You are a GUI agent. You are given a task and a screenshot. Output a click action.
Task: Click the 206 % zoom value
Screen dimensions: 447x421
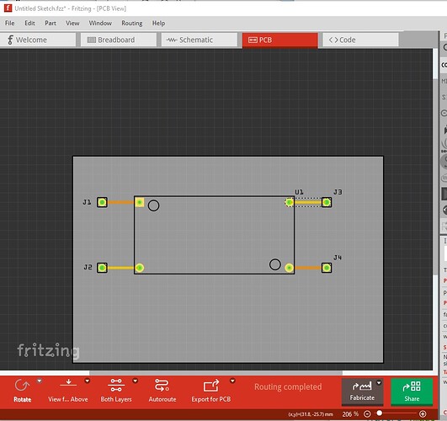350,414
